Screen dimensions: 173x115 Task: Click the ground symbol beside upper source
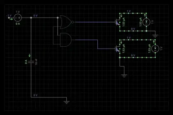(x=155, y=36)
